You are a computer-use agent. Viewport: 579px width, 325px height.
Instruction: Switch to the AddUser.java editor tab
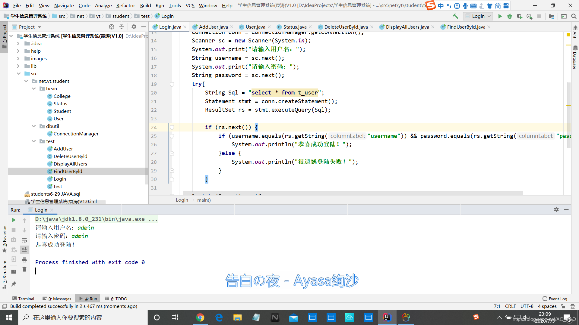click(213, 27)
